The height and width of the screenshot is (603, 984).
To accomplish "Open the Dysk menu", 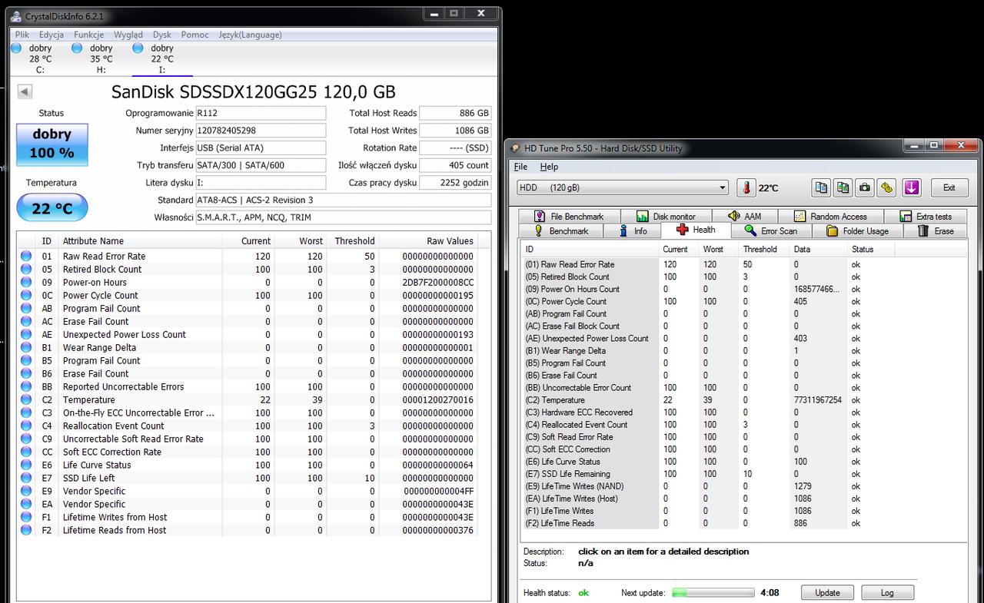I will pos(162,35).
